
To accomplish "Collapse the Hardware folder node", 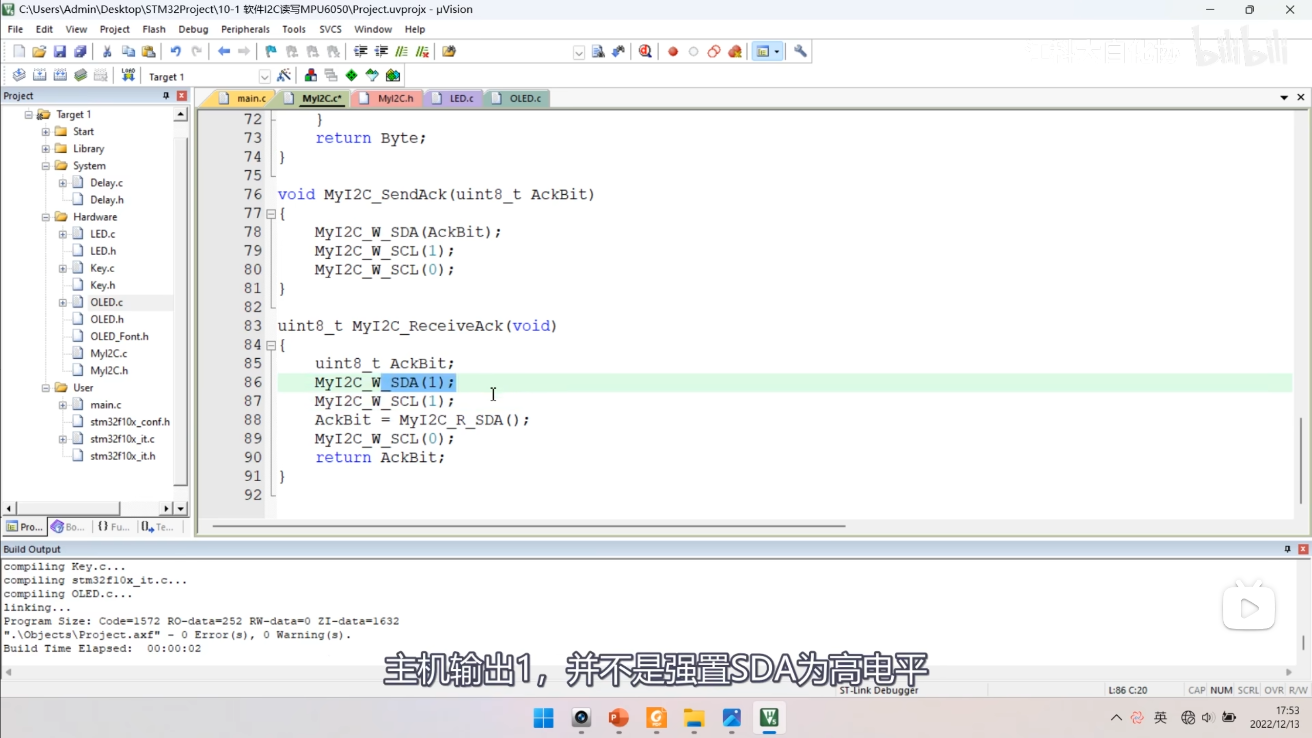I will pos(46,217).
